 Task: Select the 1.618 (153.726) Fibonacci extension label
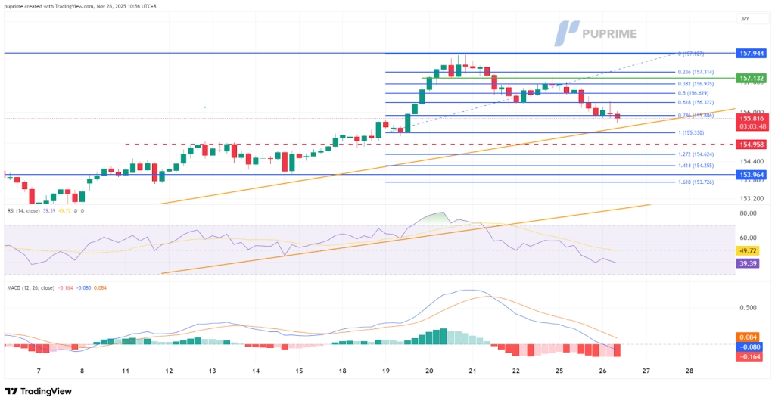coord(693,182)
